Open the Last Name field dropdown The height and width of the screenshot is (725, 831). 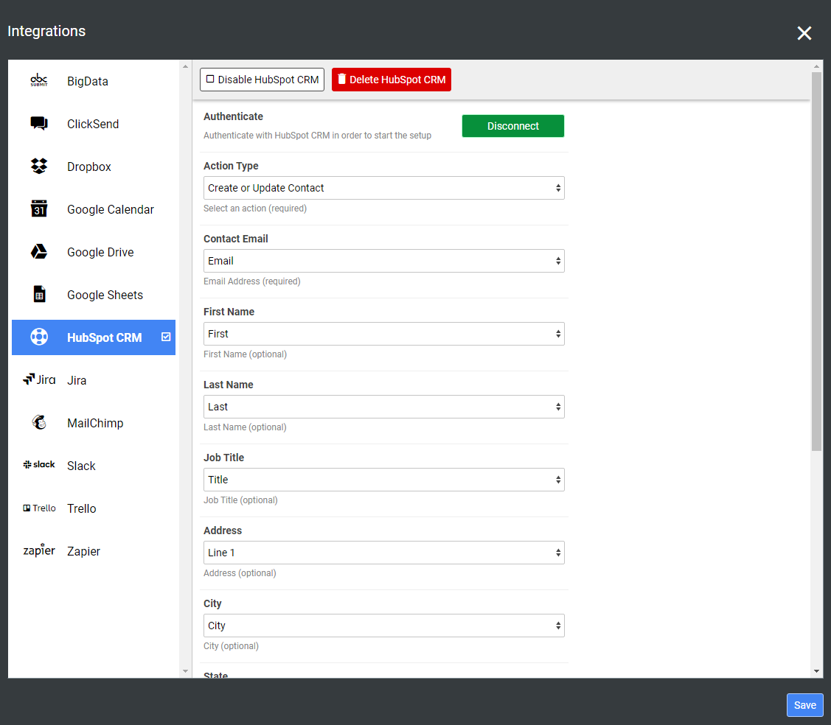point(383,407)
